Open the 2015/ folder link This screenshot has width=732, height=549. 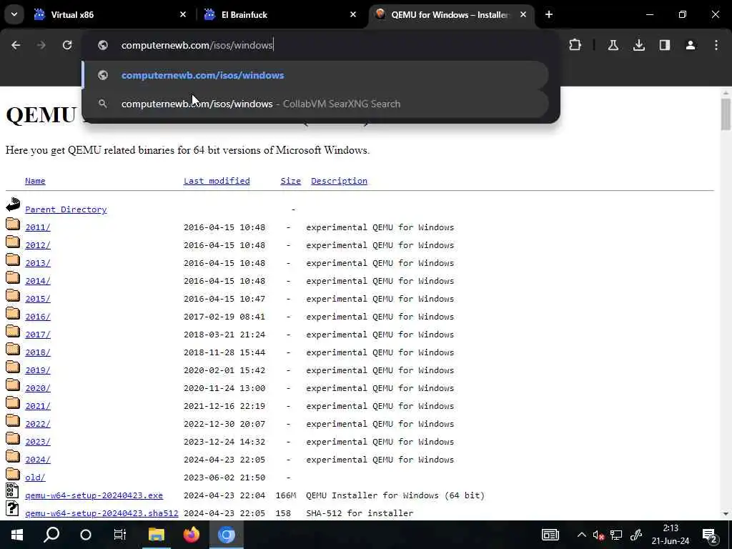point(38,299)
